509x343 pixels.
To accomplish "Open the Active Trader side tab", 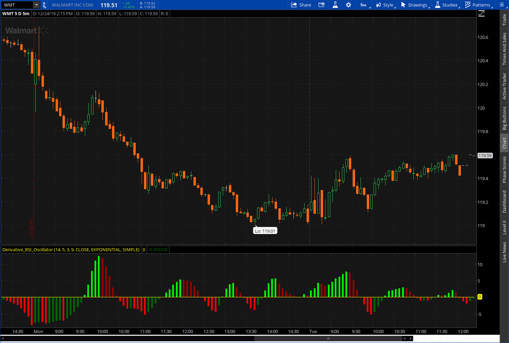I will tap(504, 86).
